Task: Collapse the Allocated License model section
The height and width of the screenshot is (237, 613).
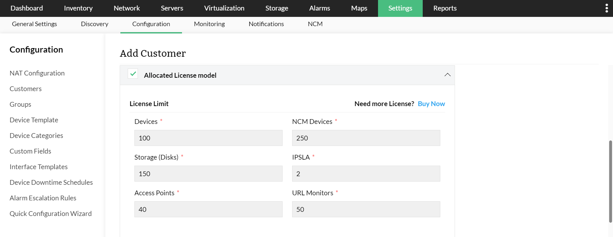Action: click(447, 75)
